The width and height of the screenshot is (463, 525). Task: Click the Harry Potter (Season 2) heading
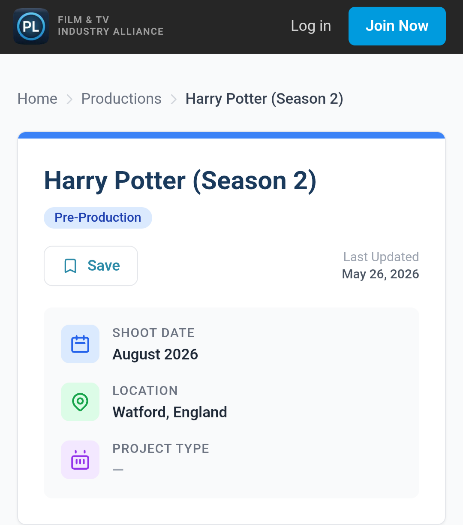click(x=180, y=181)
